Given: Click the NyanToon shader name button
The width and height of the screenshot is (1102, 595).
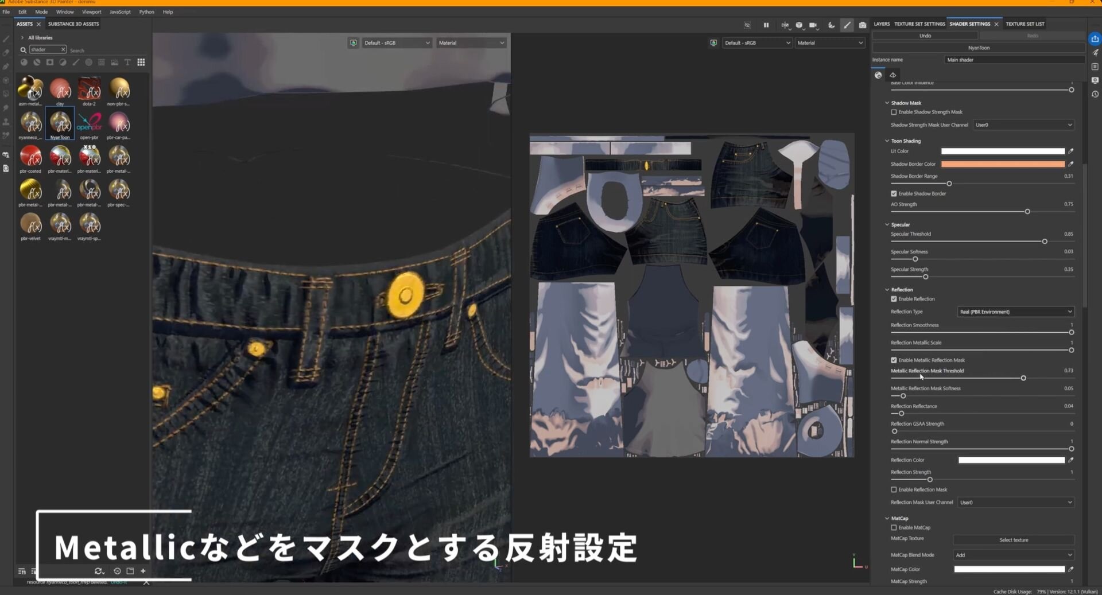Looking at the screenshot, I should 979,48.
